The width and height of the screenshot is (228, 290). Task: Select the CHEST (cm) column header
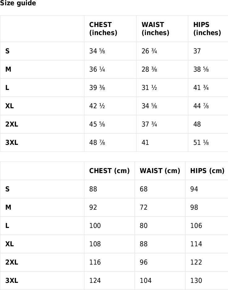click(x=109, y=171)
